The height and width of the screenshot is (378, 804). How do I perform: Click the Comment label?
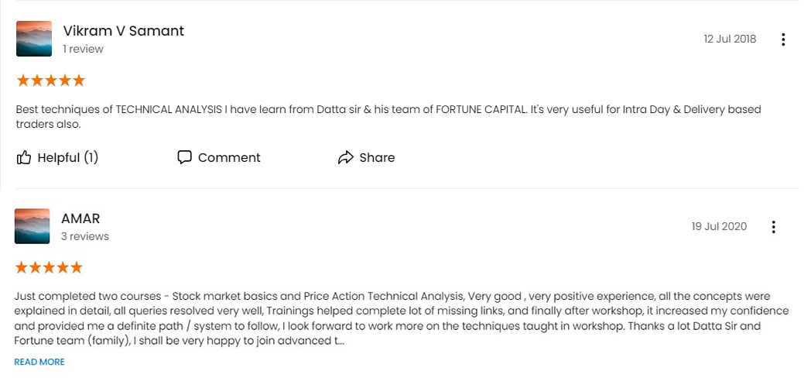(x=229, y=158)
